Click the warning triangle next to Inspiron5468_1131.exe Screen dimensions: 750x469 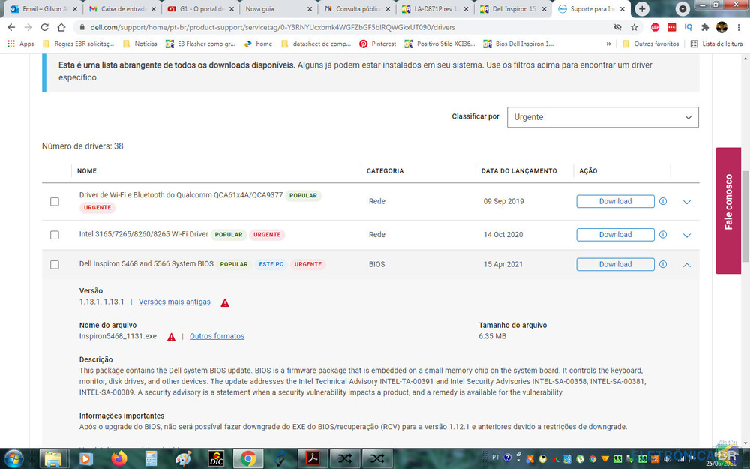pyautogui.click(x=172, y=337)
